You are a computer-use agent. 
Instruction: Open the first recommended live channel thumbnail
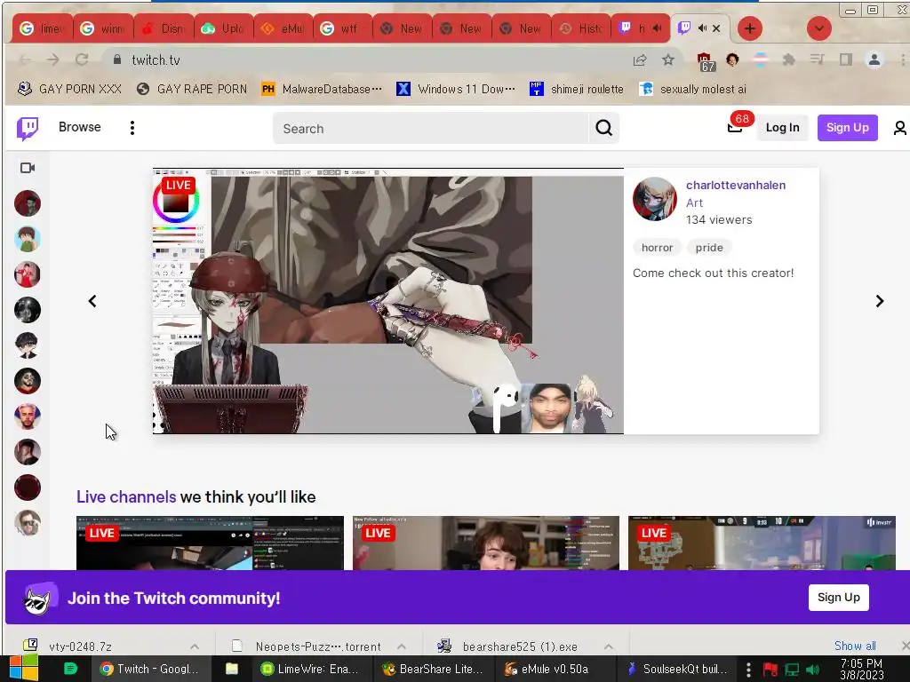210,543
